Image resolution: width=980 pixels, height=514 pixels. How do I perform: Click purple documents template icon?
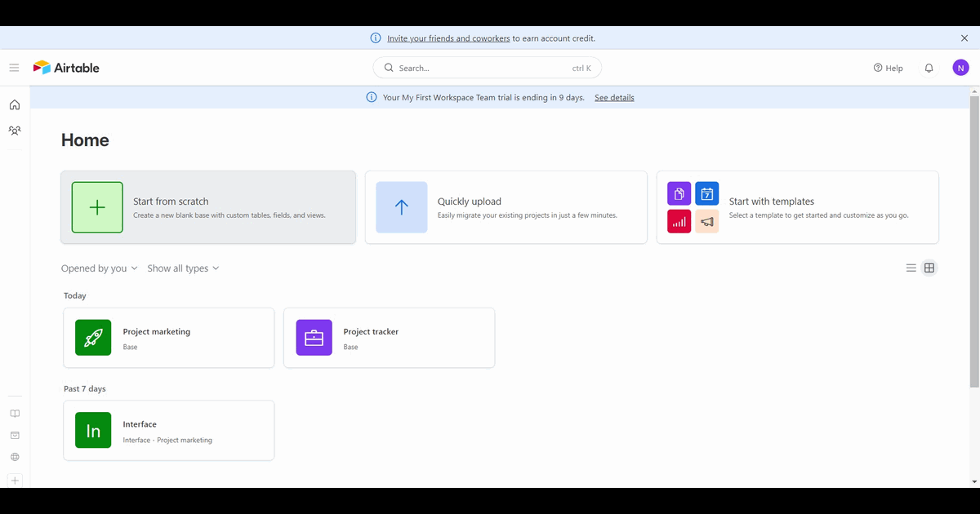click(x=679, y=193)
